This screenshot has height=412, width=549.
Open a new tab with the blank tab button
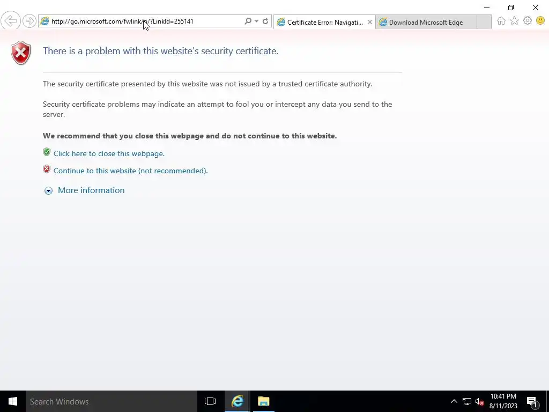484,22
